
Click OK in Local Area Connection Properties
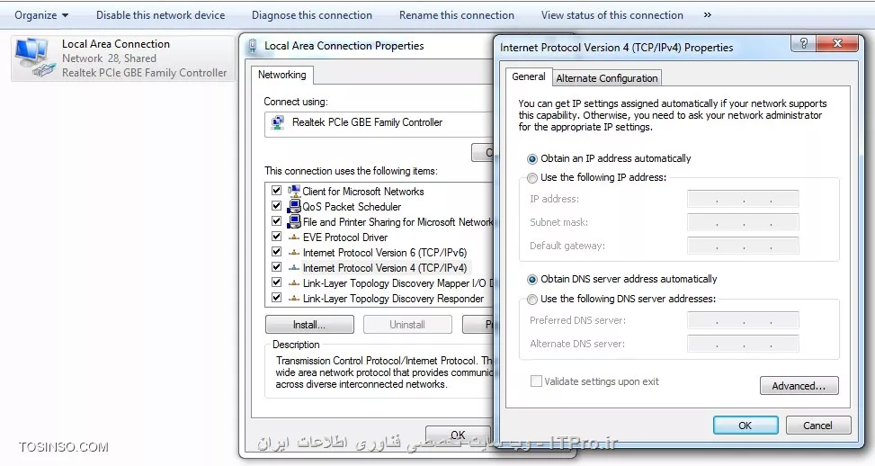458,435
